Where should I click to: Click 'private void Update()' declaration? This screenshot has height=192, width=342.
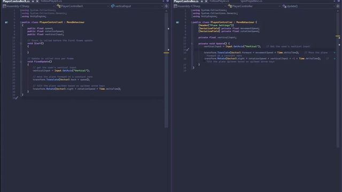(x=214, y=44)
